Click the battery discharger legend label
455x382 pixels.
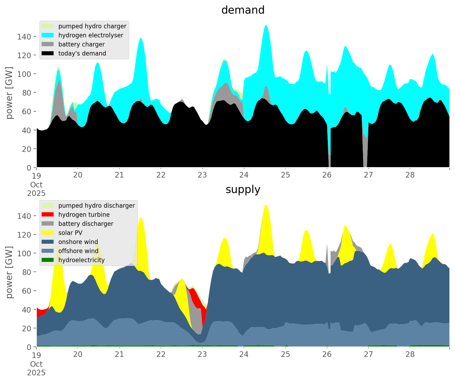click(x=86, y=224)
